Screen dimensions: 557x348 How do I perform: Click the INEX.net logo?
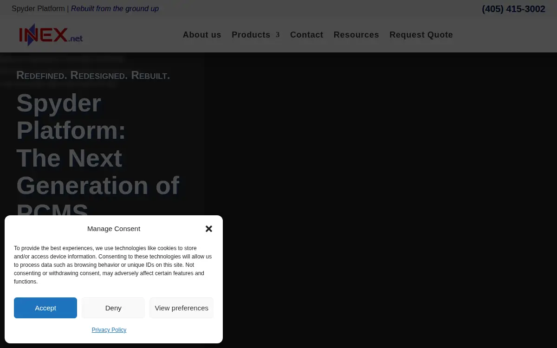[x=51, y=35]
